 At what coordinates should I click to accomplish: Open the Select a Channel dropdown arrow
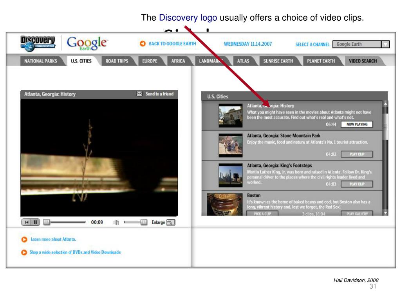[x=385, y=44]
